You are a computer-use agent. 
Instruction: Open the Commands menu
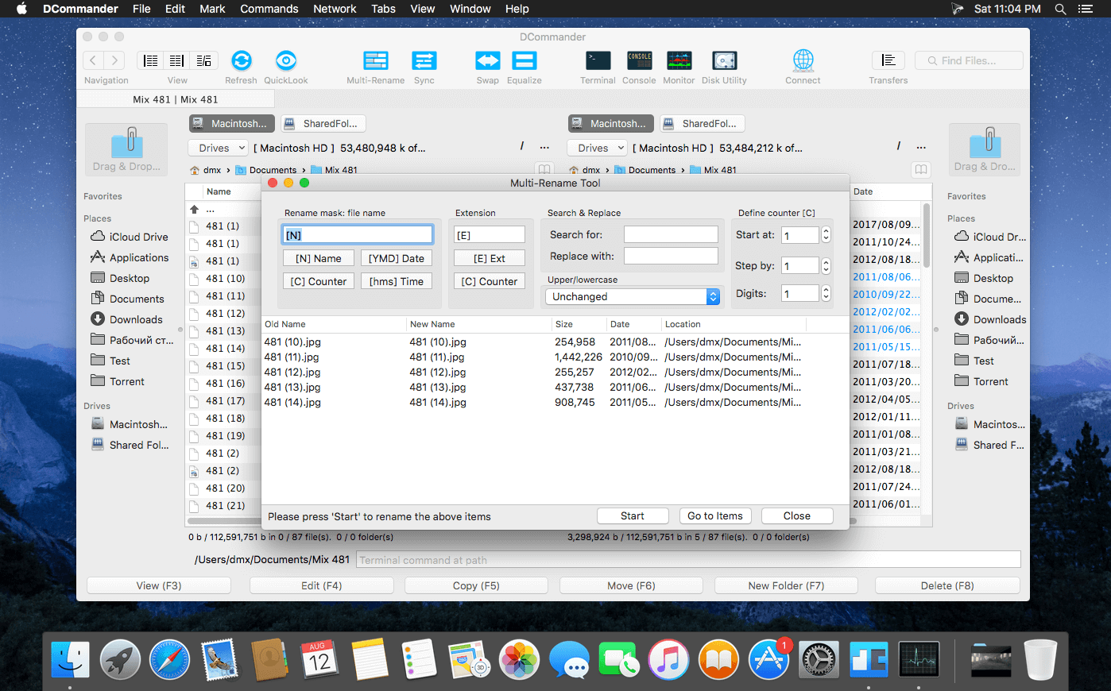pos(269,9)
